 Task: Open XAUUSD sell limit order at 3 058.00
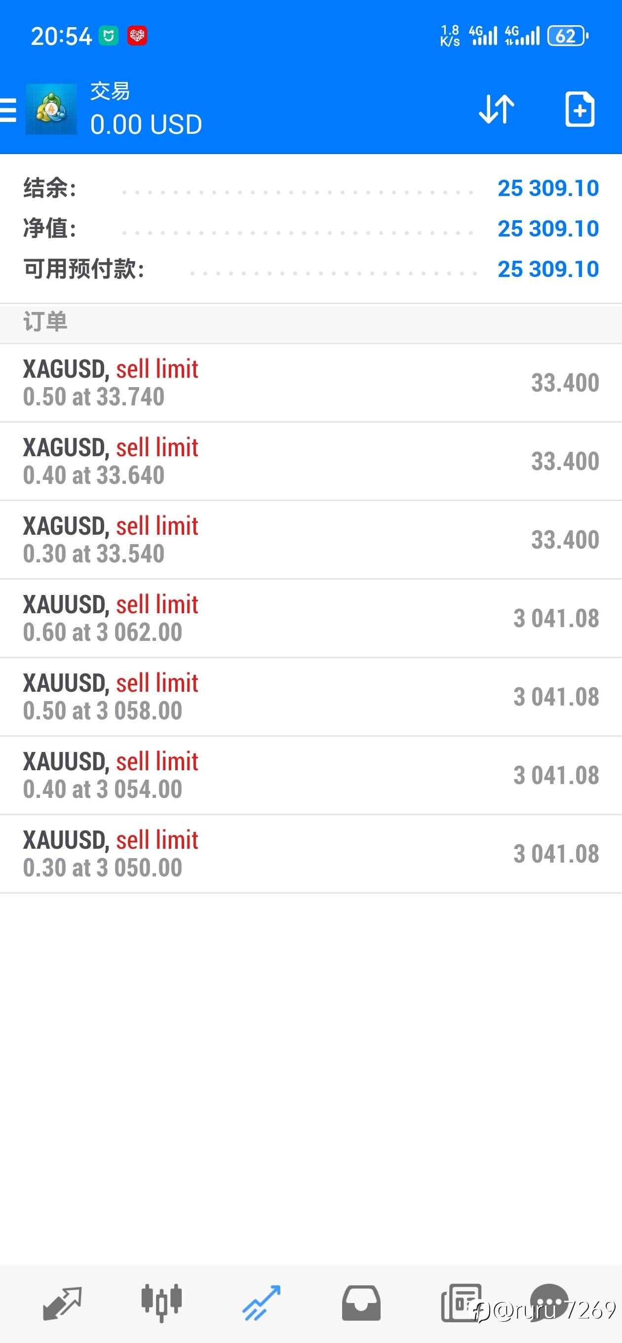pos(311,697)
